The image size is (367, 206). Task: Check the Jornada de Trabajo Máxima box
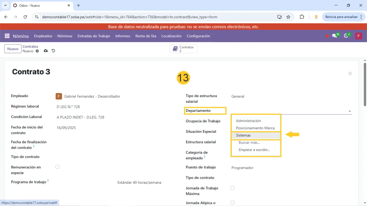[x=232, y=188]
